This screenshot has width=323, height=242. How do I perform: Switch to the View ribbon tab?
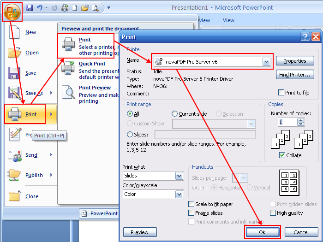tap(228, 20)
